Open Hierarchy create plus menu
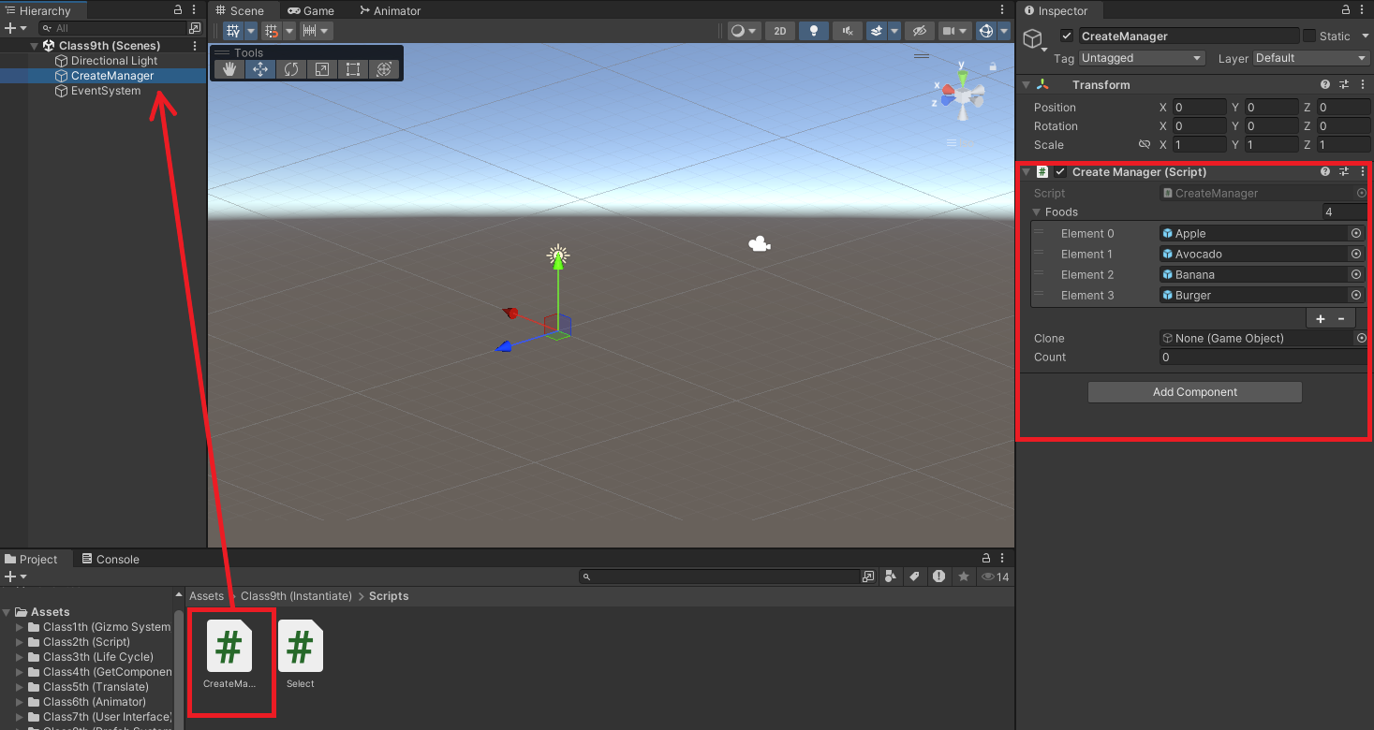Image resolution: width=1374 pixels, height=730 pixels. click(x=15, y=28)
